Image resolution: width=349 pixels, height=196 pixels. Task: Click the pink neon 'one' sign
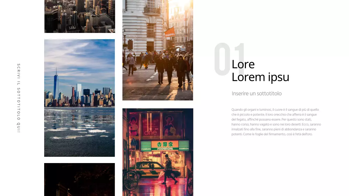pos(151,133)
